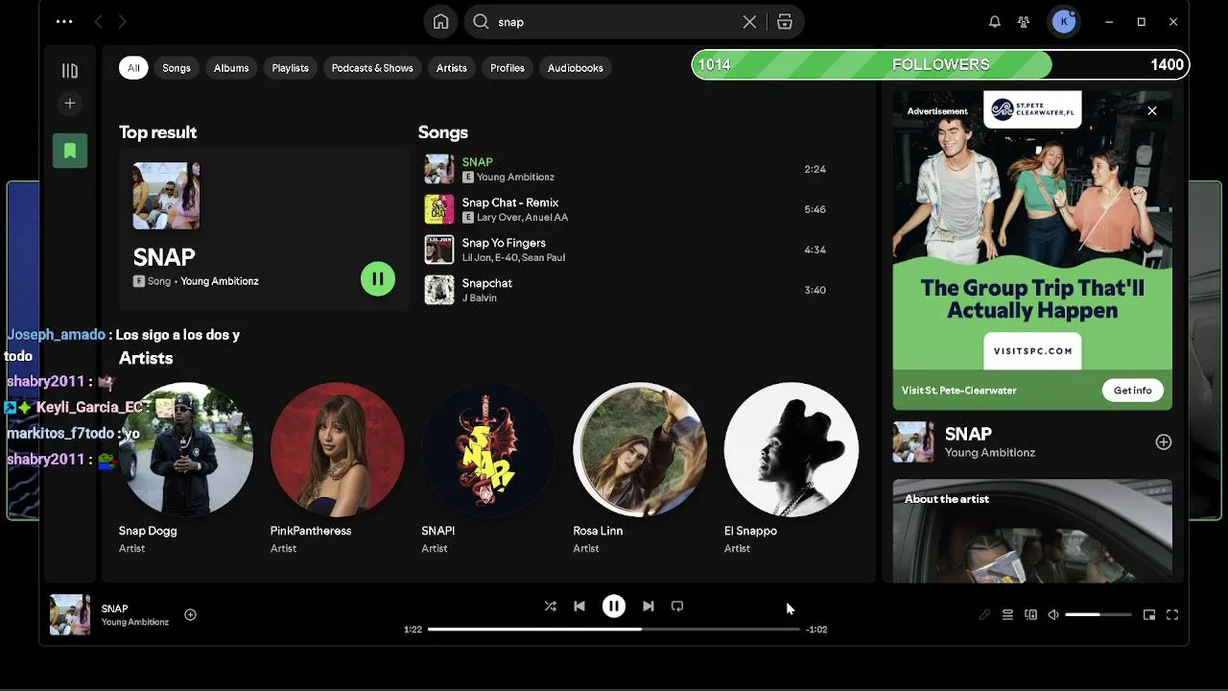Toggle shuffle playback
The width and height of the screenshot is (1228, 691).
coord(550,607)
